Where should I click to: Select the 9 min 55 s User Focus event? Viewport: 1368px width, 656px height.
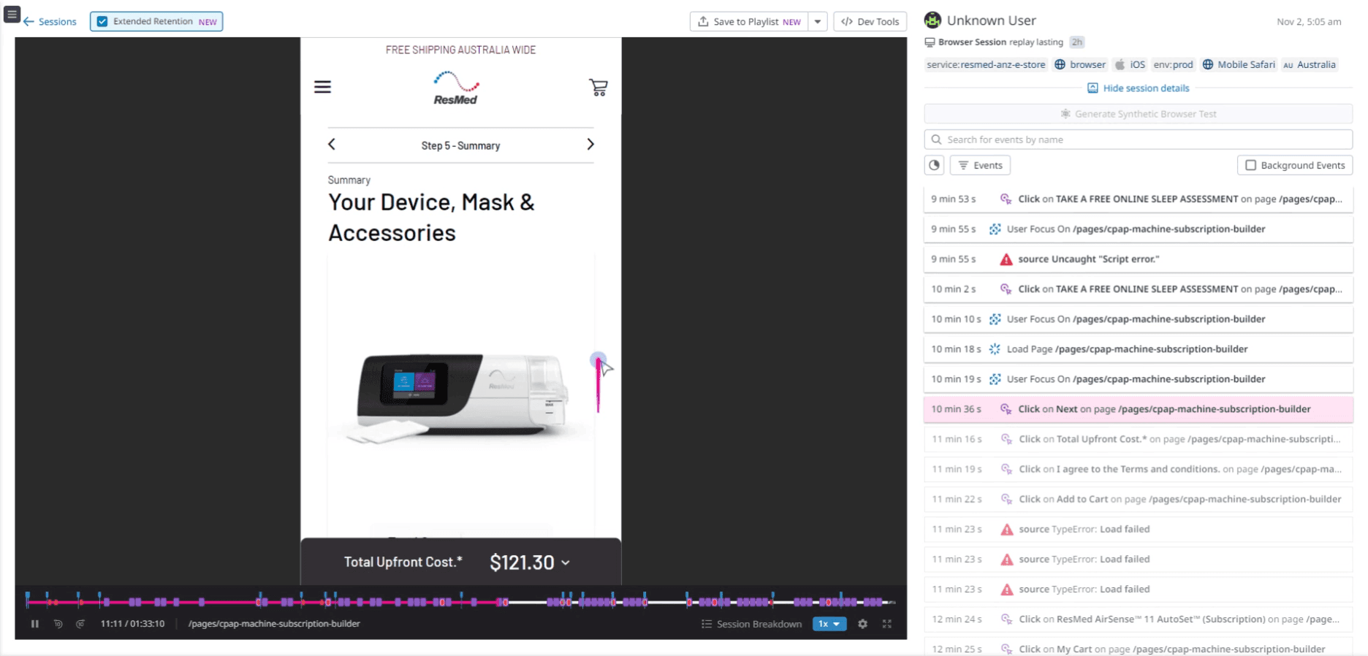[1138, 229]
